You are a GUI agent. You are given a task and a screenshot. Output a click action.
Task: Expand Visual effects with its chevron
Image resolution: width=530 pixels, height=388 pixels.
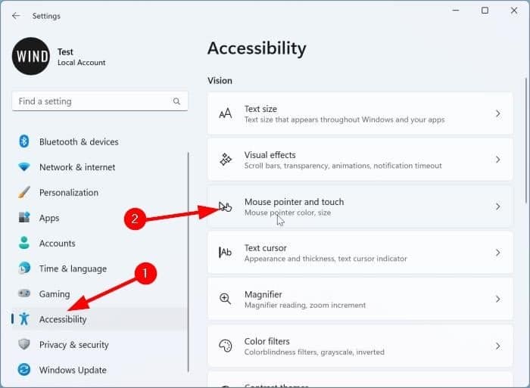coord(498,160)
